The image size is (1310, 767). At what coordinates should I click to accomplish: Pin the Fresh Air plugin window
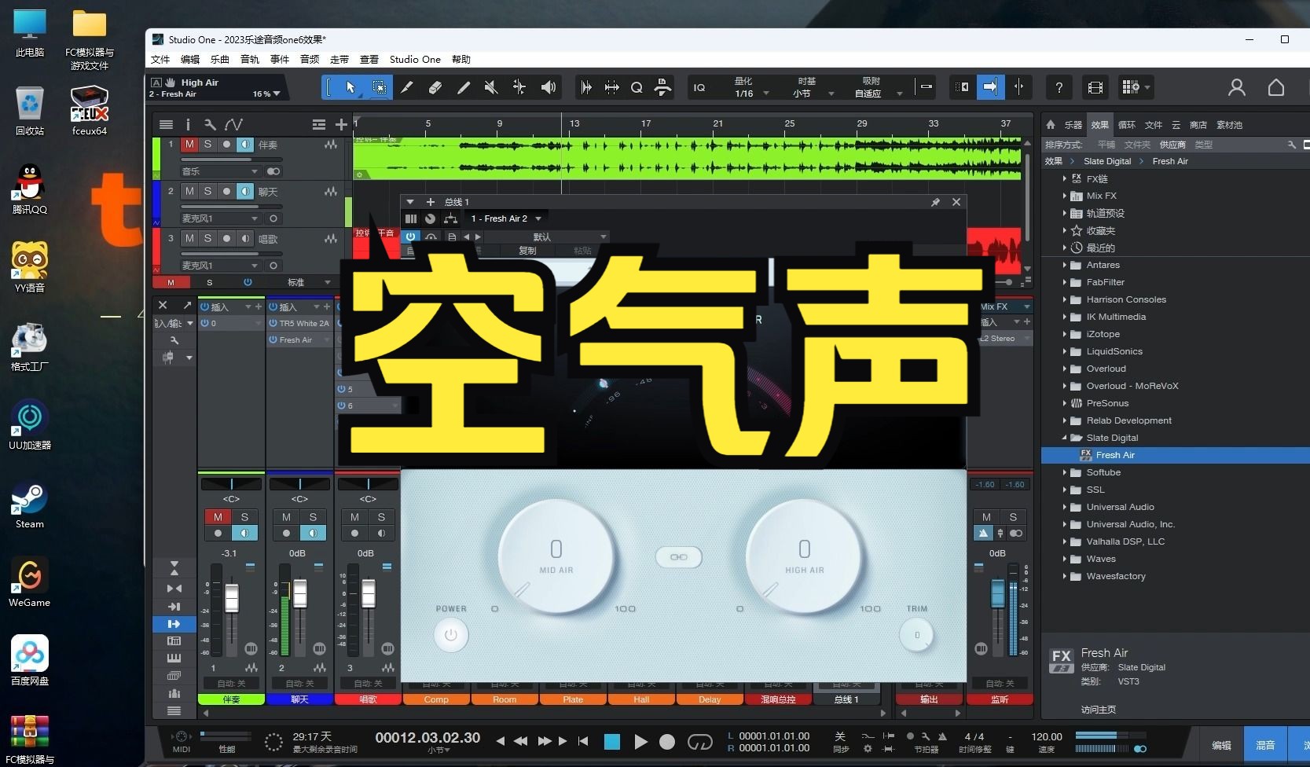pos(935,202)
